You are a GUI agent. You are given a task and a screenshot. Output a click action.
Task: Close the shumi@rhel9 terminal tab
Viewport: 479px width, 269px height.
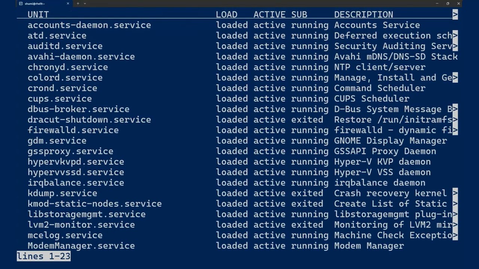68,3
